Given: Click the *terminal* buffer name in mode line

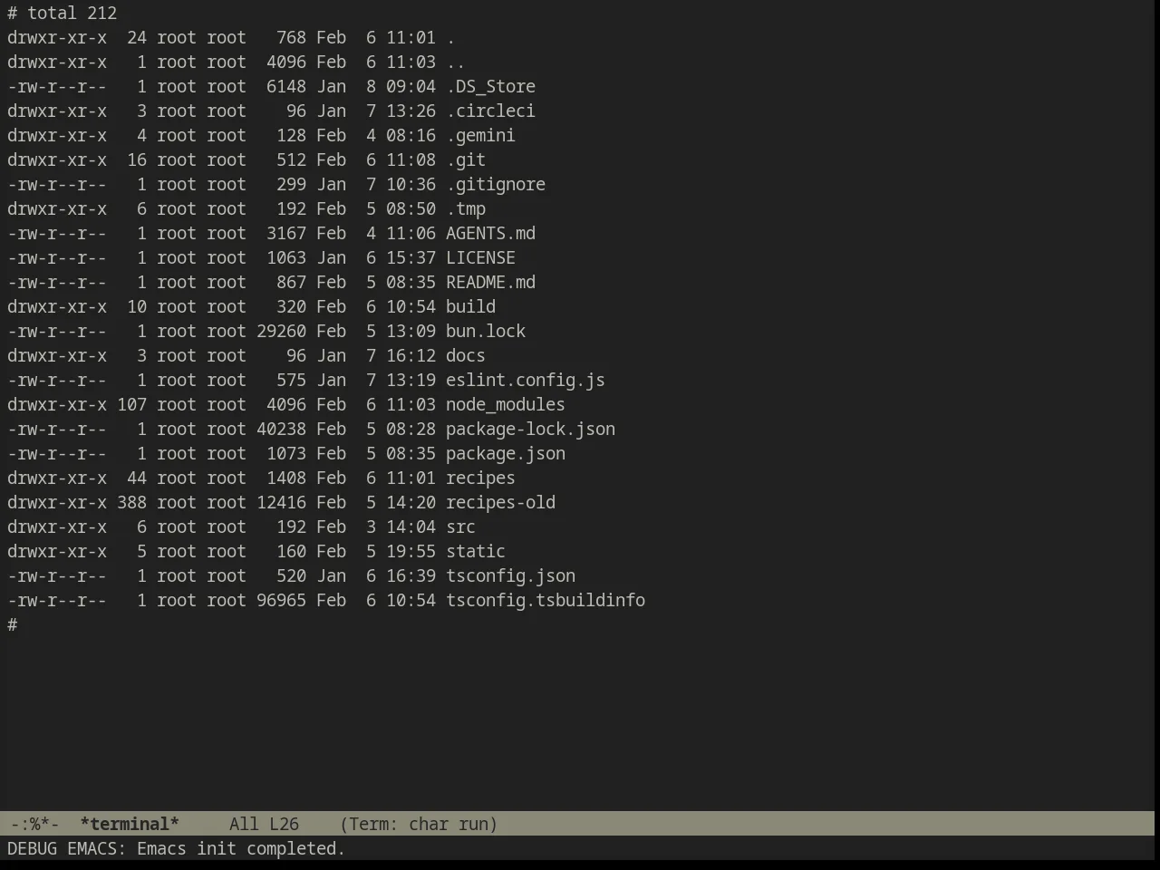Looking at the screenshot, I should coord(130,824).
